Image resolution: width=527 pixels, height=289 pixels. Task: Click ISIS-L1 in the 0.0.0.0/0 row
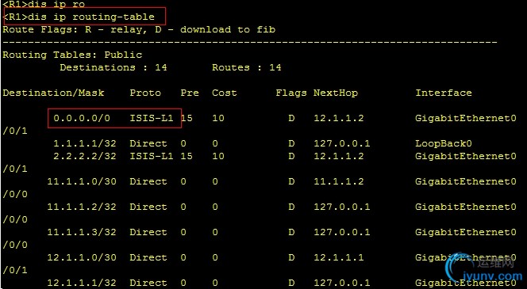pyautogui.click(x=152, y=118)
